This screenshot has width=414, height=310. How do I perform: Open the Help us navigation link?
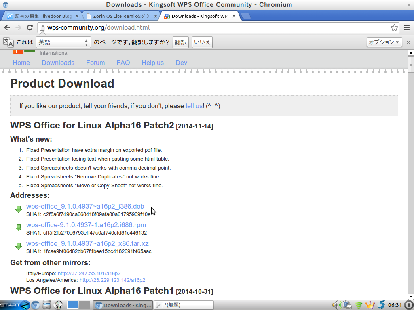152,63
